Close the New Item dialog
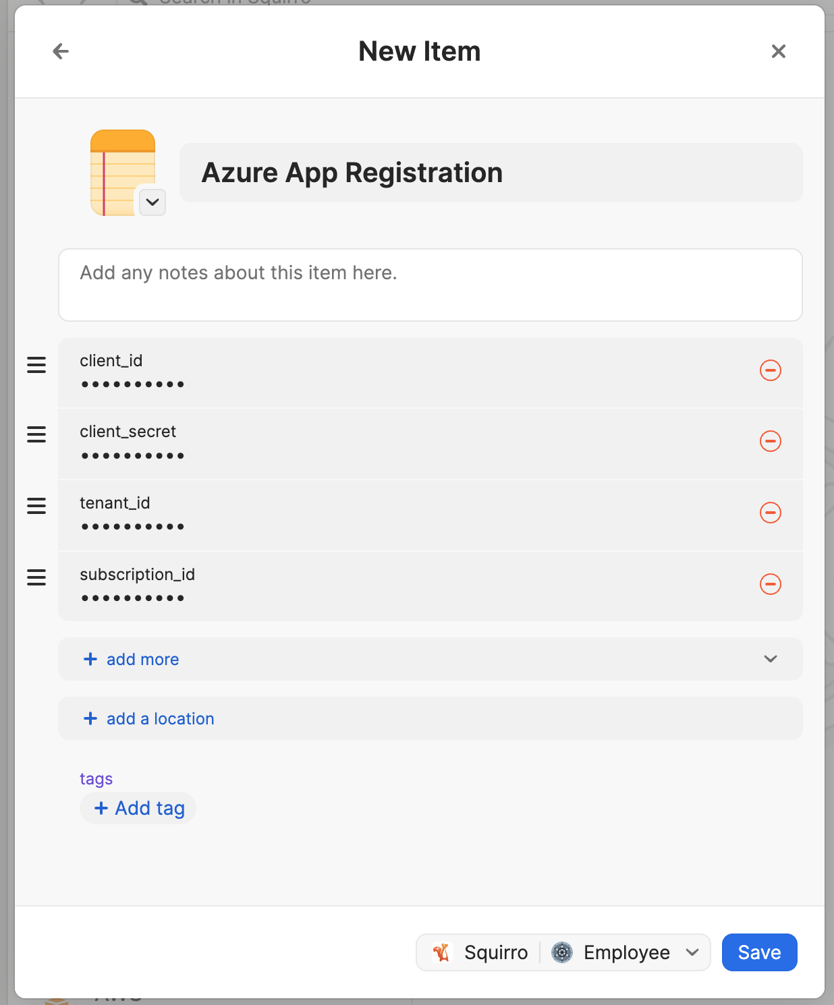The image size is (834, 1005). pyautogui.click(x=778, y=51)
